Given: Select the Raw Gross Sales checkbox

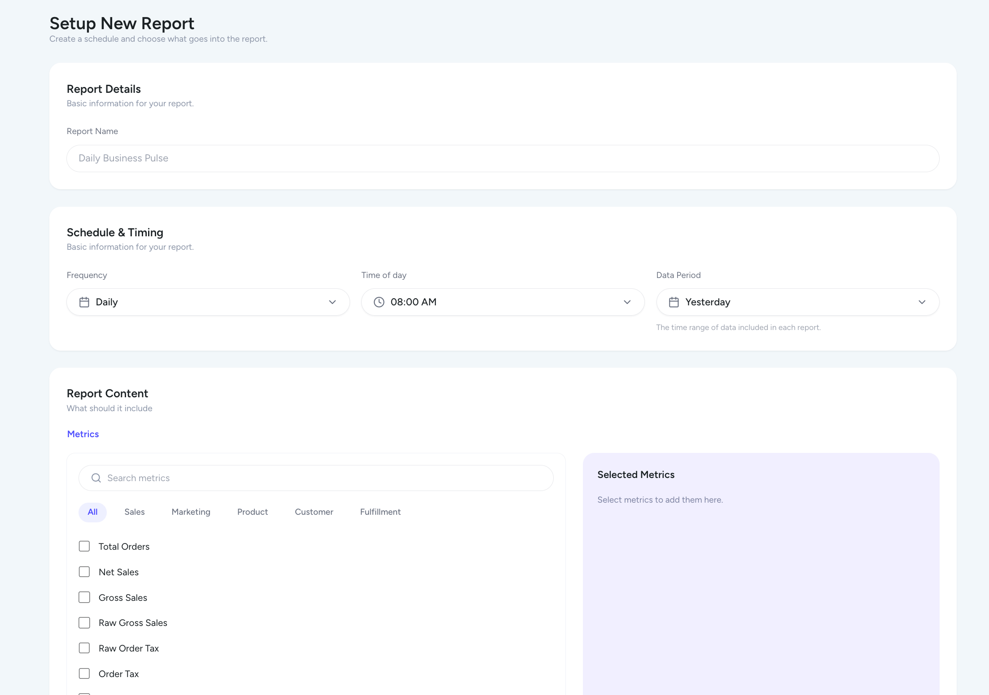Looking at the screenshot, I should pyautogui.click(x=84, y=623).
